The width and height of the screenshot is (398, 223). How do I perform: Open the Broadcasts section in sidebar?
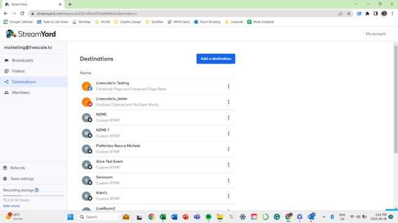pyautogui.click(x=22, y=60)
